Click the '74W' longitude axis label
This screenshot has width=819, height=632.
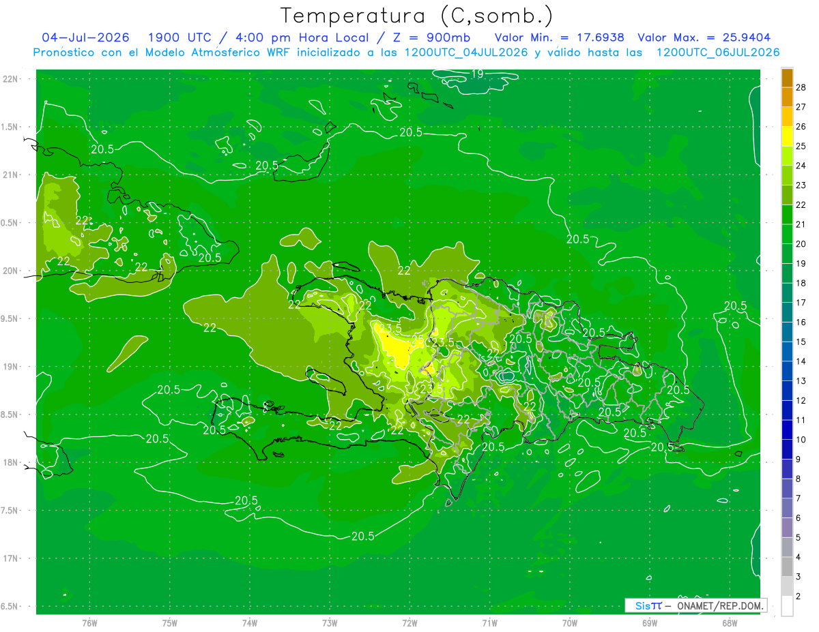250,623
